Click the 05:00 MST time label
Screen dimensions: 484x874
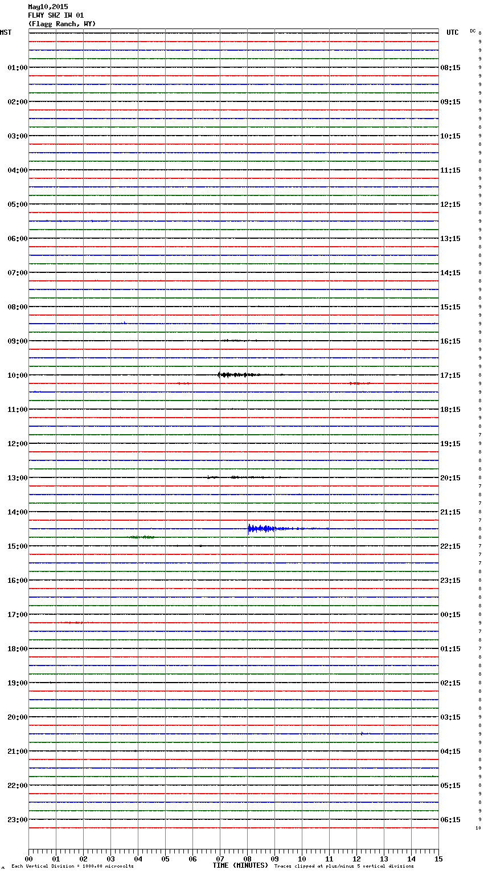click(x=17, y=205)
